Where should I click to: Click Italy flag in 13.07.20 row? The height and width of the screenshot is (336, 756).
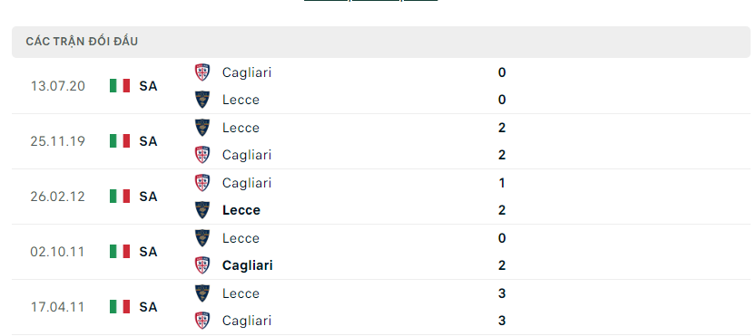pos(120,86)
